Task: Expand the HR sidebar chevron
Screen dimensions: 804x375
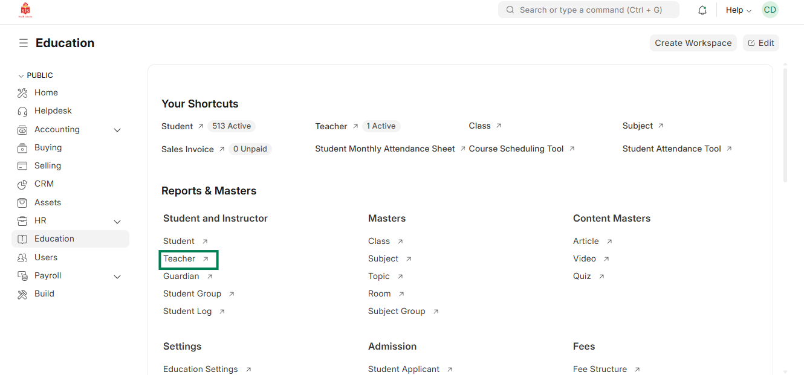Action: tap(117, 222)
